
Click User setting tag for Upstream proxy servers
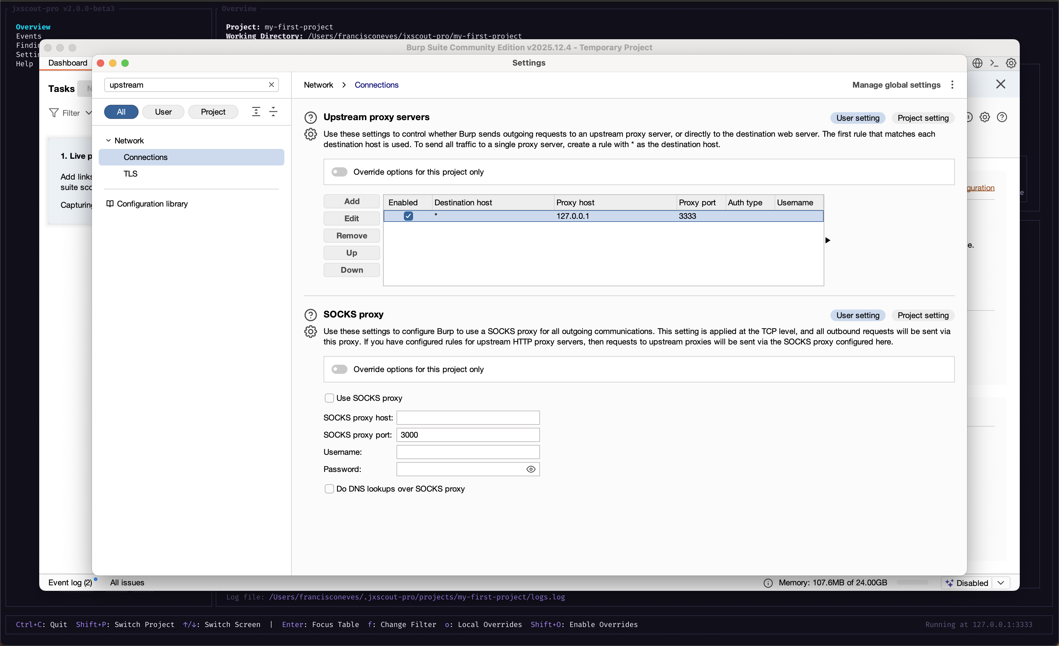(x=858, y=118)
